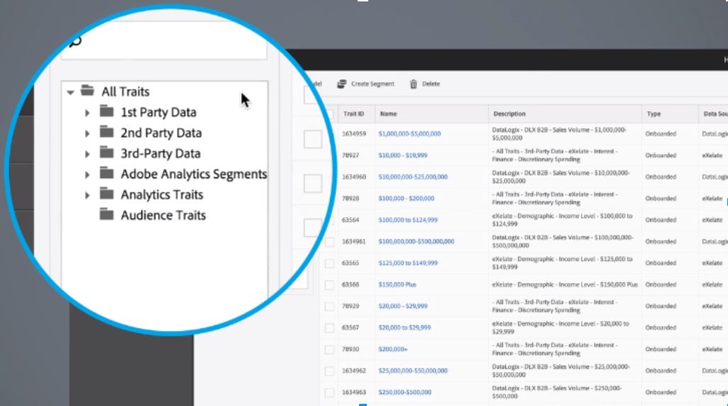Sort by the Description column header
Viewport: 728px width, 406px height.
click(x=509, y=114)
